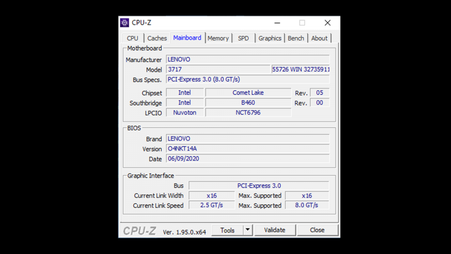This screenshot has width=451, height=254.
Task: Click the Manufacturer field showing LENOVO
Action: click(247, 60)
